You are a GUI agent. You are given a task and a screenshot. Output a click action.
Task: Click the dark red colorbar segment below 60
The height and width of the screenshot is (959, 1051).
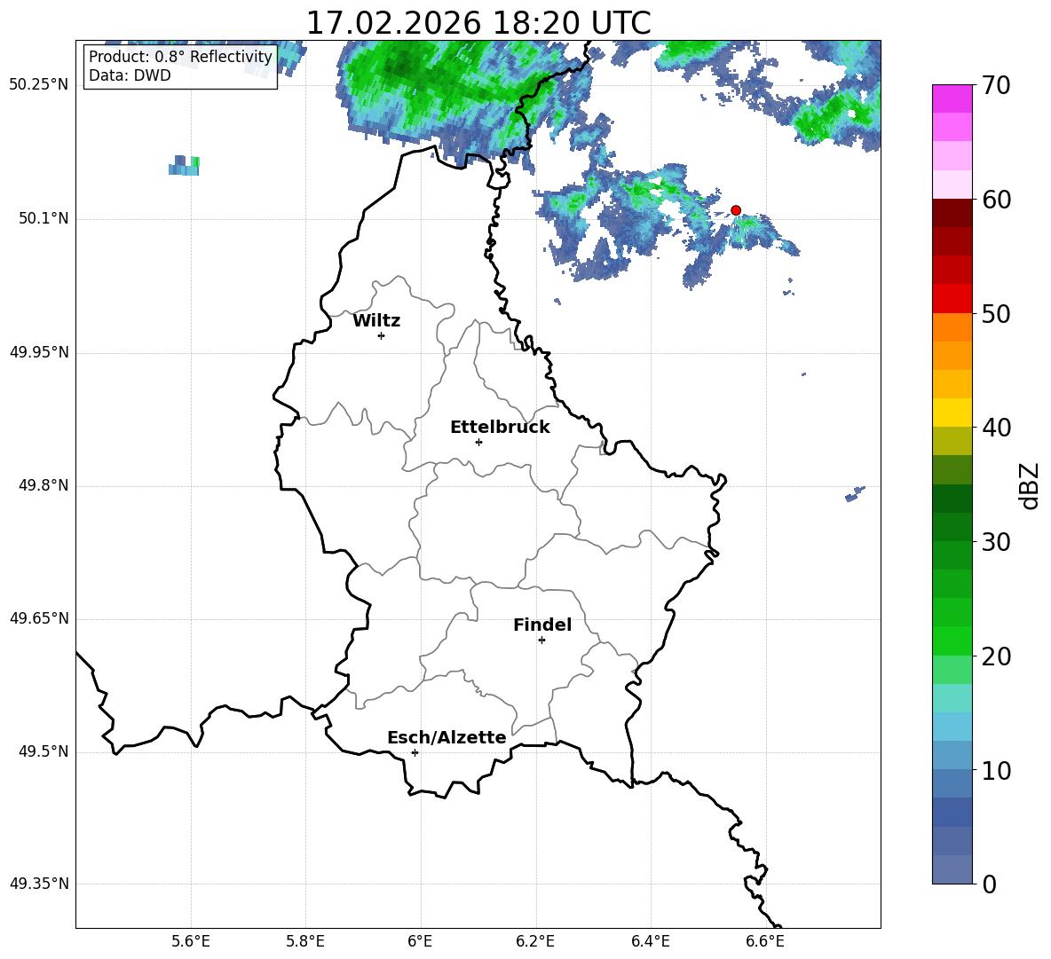tap(952, 213)
